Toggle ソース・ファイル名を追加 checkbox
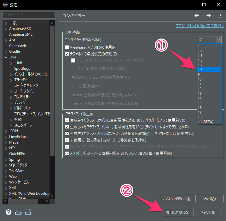 [67, 133]
